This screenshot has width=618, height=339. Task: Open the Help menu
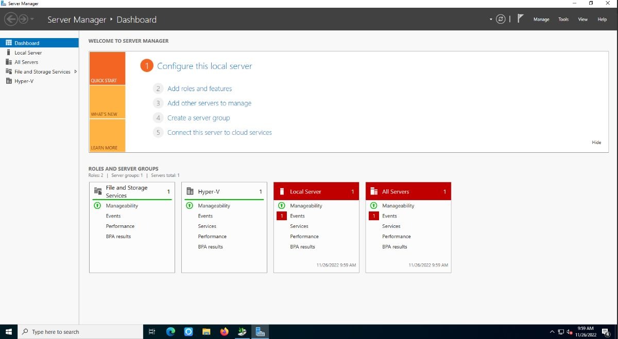(602, 20)
